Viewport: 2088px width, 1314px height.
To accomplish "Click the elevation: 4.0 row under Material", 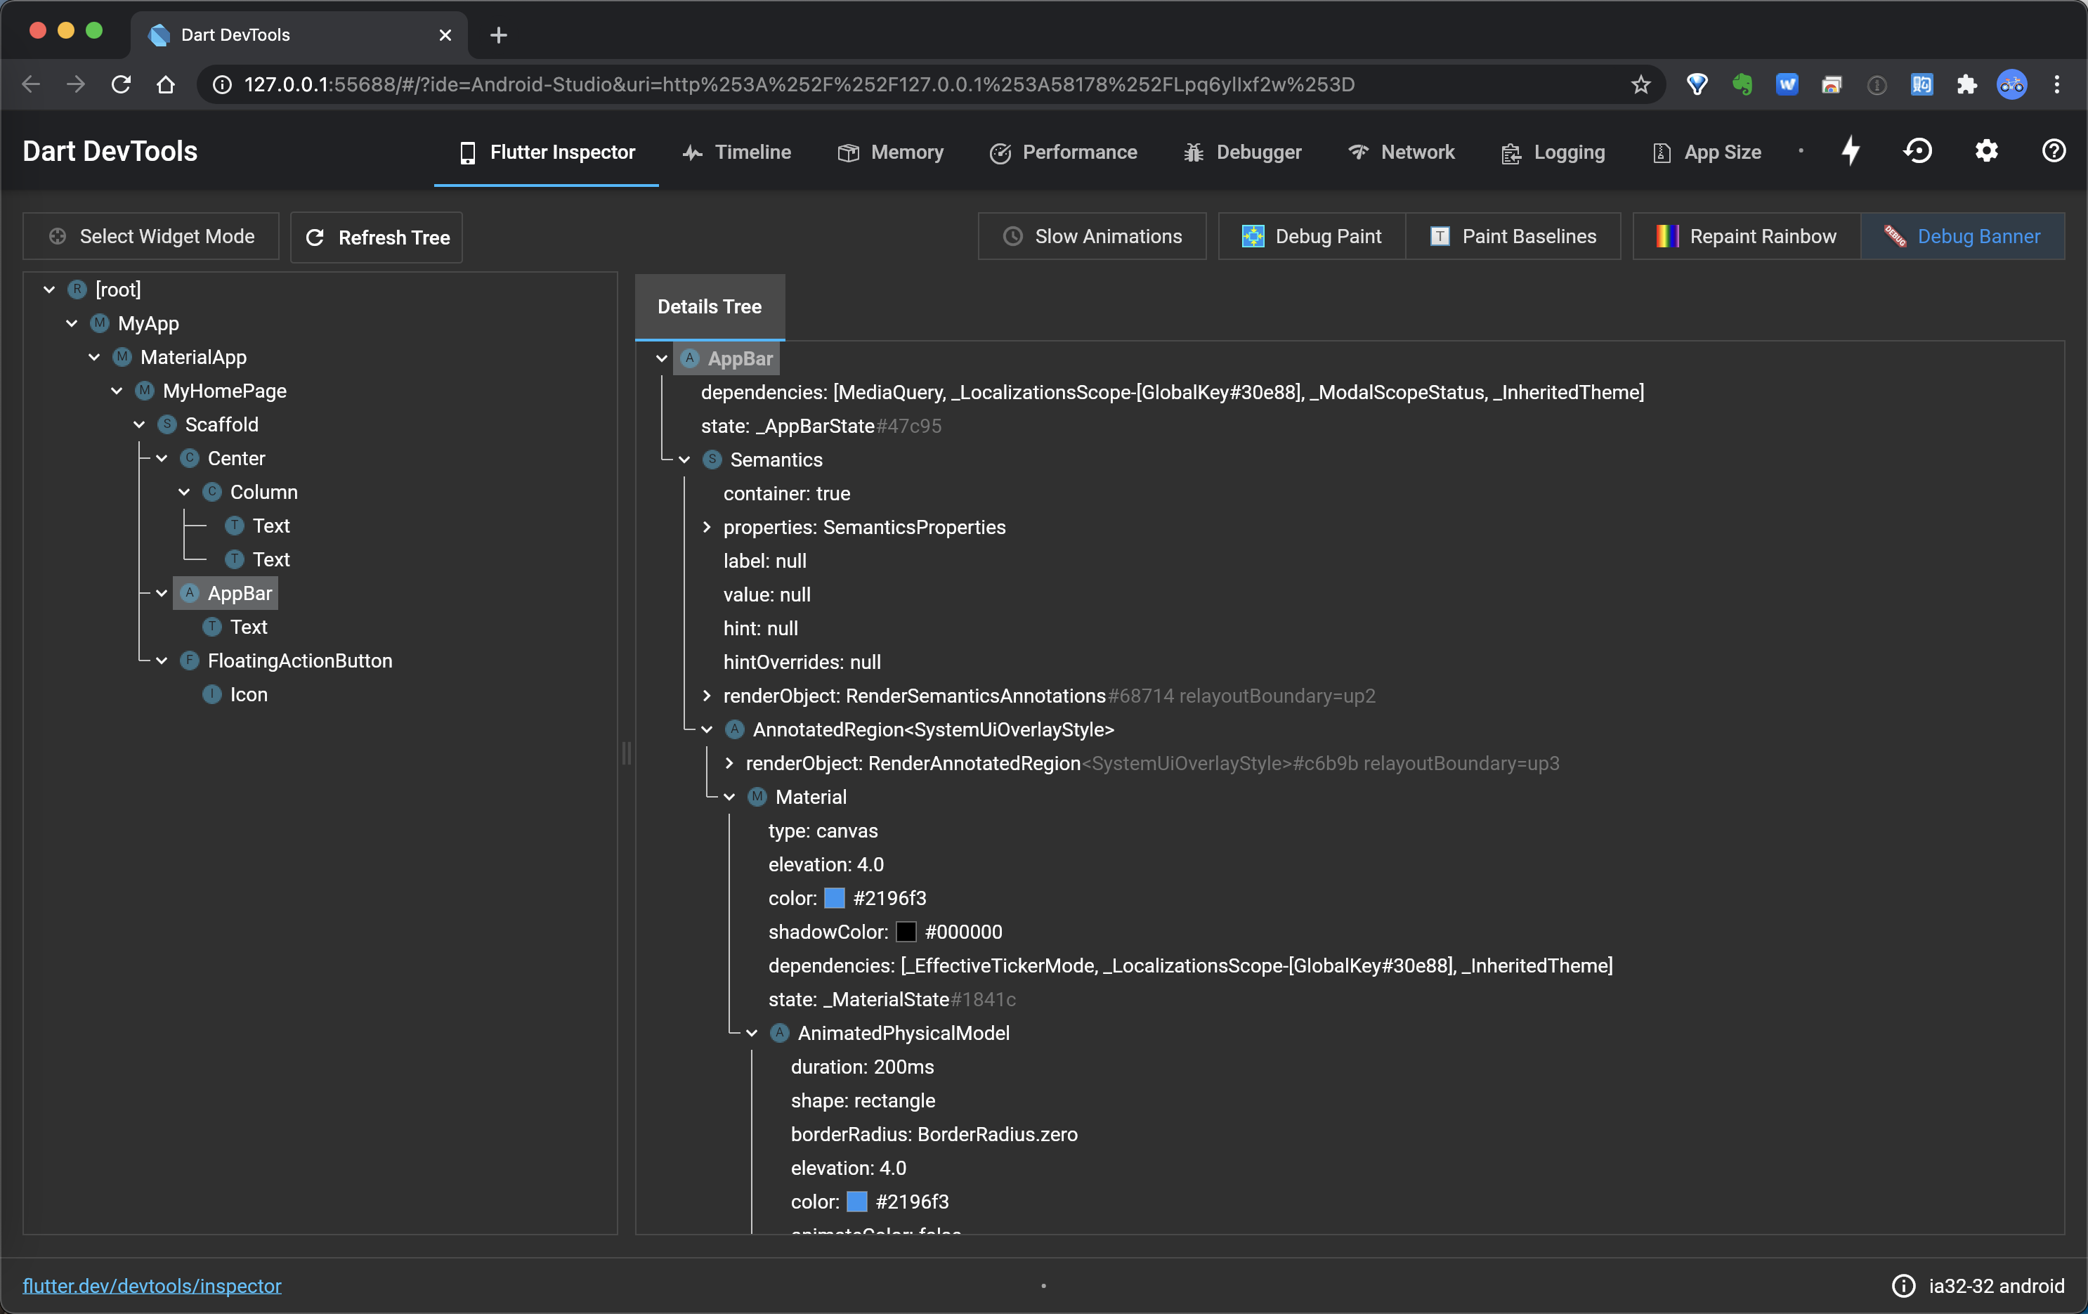I will click(x=826, y=864).
